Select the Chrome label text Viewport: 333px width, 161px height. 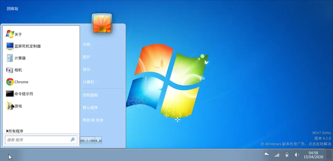(x=21, y=82)
